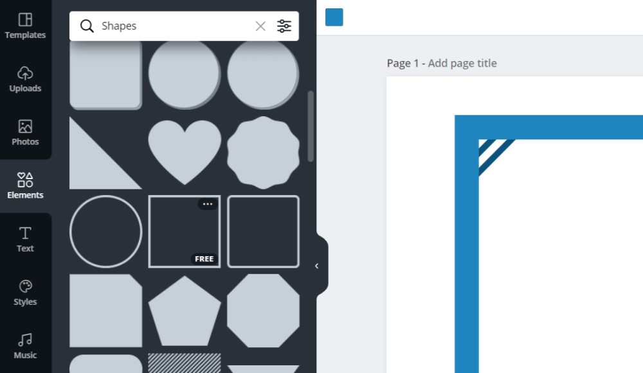Pick the blue color swatch
Viewport: 643px width, 373px height.
point(334,17)
